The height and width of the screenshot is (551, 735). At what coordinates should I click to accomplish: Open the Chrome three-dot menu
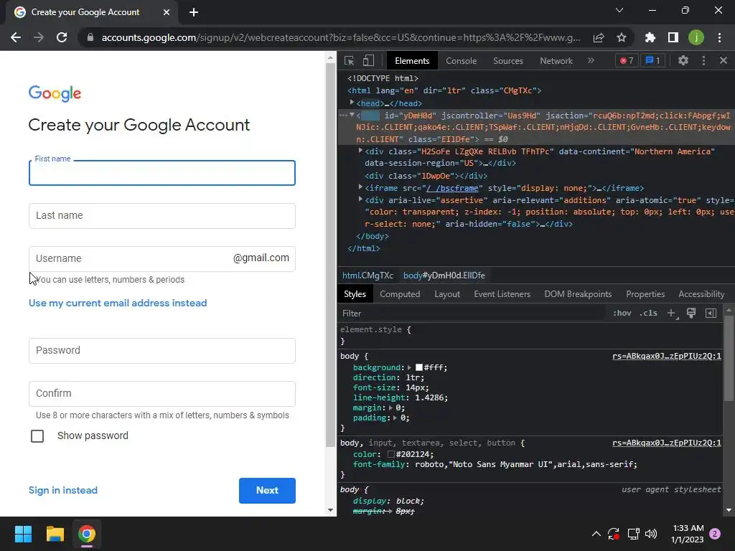point(719,37)
